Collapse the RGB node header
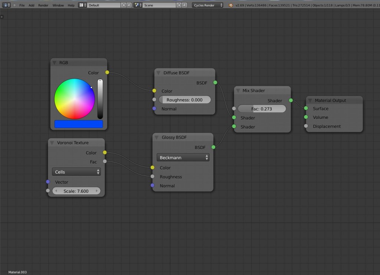The height and width of the screenshot is (275, 380). click(x=55, y=62)
